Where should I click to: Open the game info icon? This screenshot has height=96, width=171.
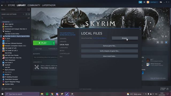162,42
